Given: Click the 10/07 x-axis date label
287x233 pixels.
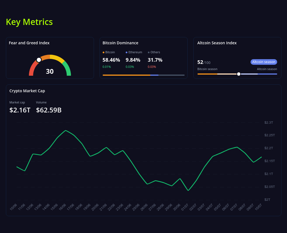Looking at the screenshot, I should click(x=258, y=207).
